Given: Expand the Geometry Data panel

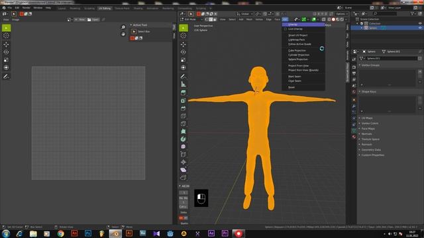Looking at the screenshot, I should pyautogui.click(x=370, y=150).
